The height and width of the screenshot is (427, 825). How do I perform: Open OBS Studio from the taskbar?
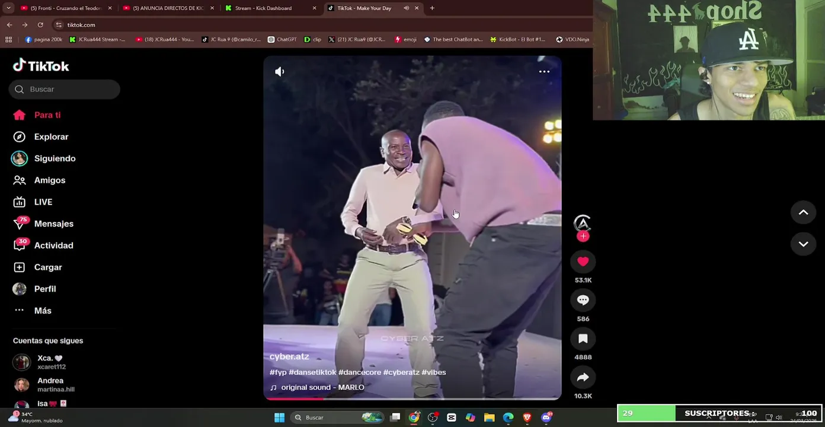click(x=433, y=418)
